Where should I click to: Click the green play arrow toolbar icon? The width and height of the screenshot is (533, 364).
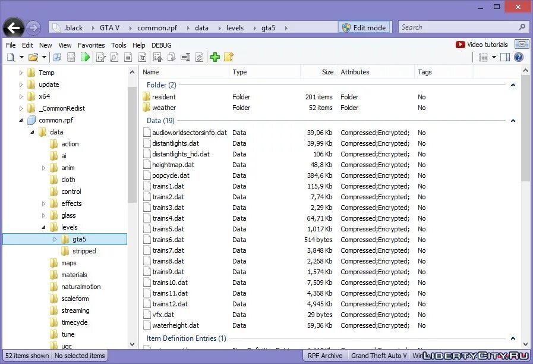[x=85, y=57]
